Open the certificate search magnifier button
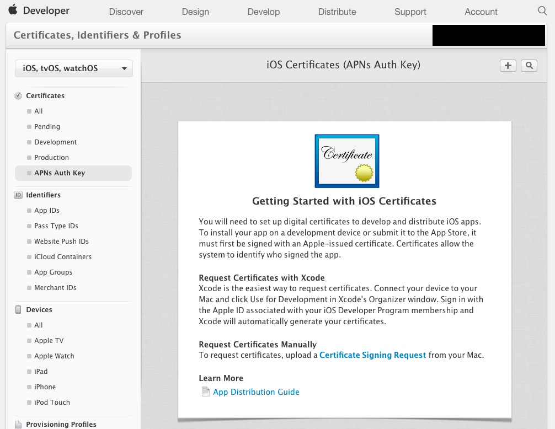This screenshot has height=429, width=555. (529, 65)
